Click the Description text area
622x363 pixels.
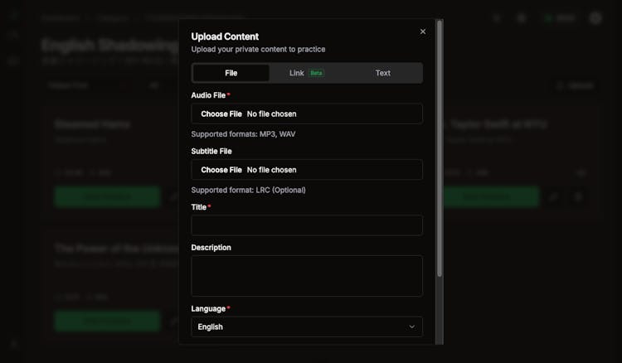point(307,276)
